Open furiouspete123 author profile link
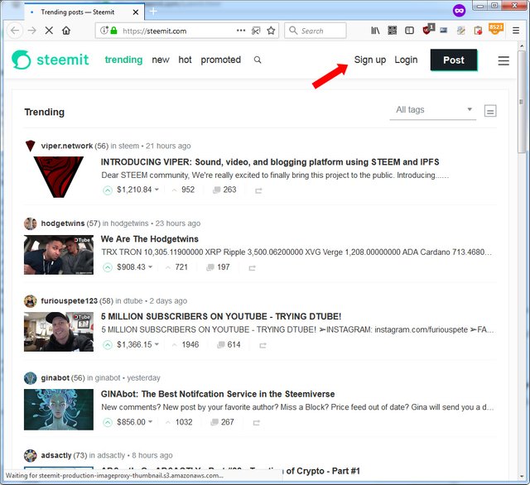 click(70, 301)
